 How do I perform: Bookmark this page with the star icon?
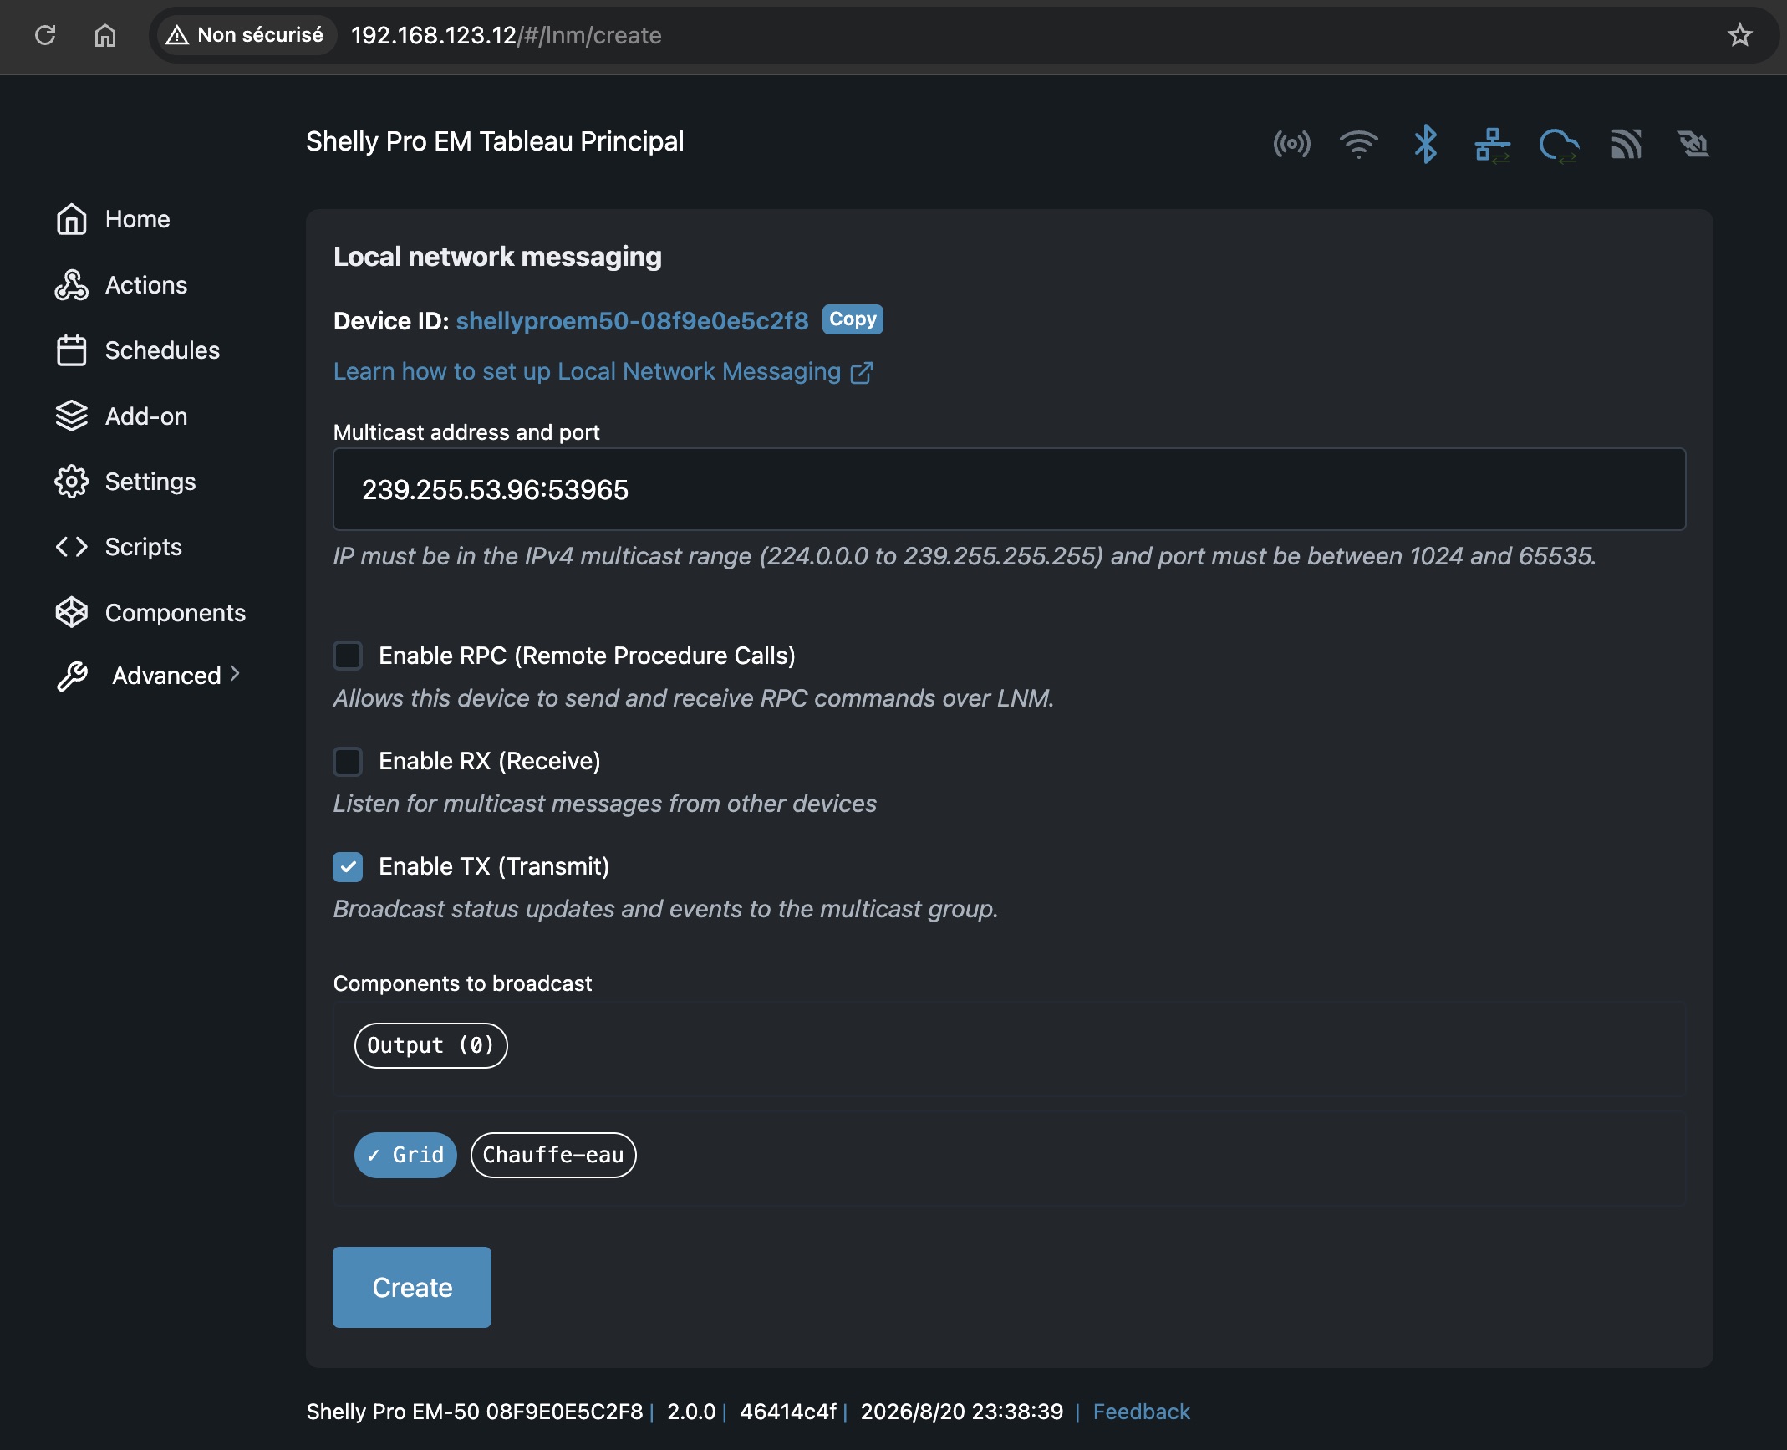click(x=1740, y=35)
